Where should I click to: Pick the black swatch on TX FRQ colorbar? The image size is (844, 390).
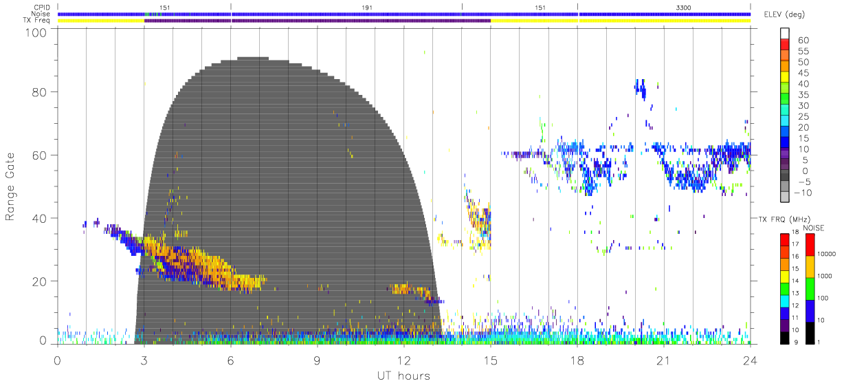coord(784,337)
